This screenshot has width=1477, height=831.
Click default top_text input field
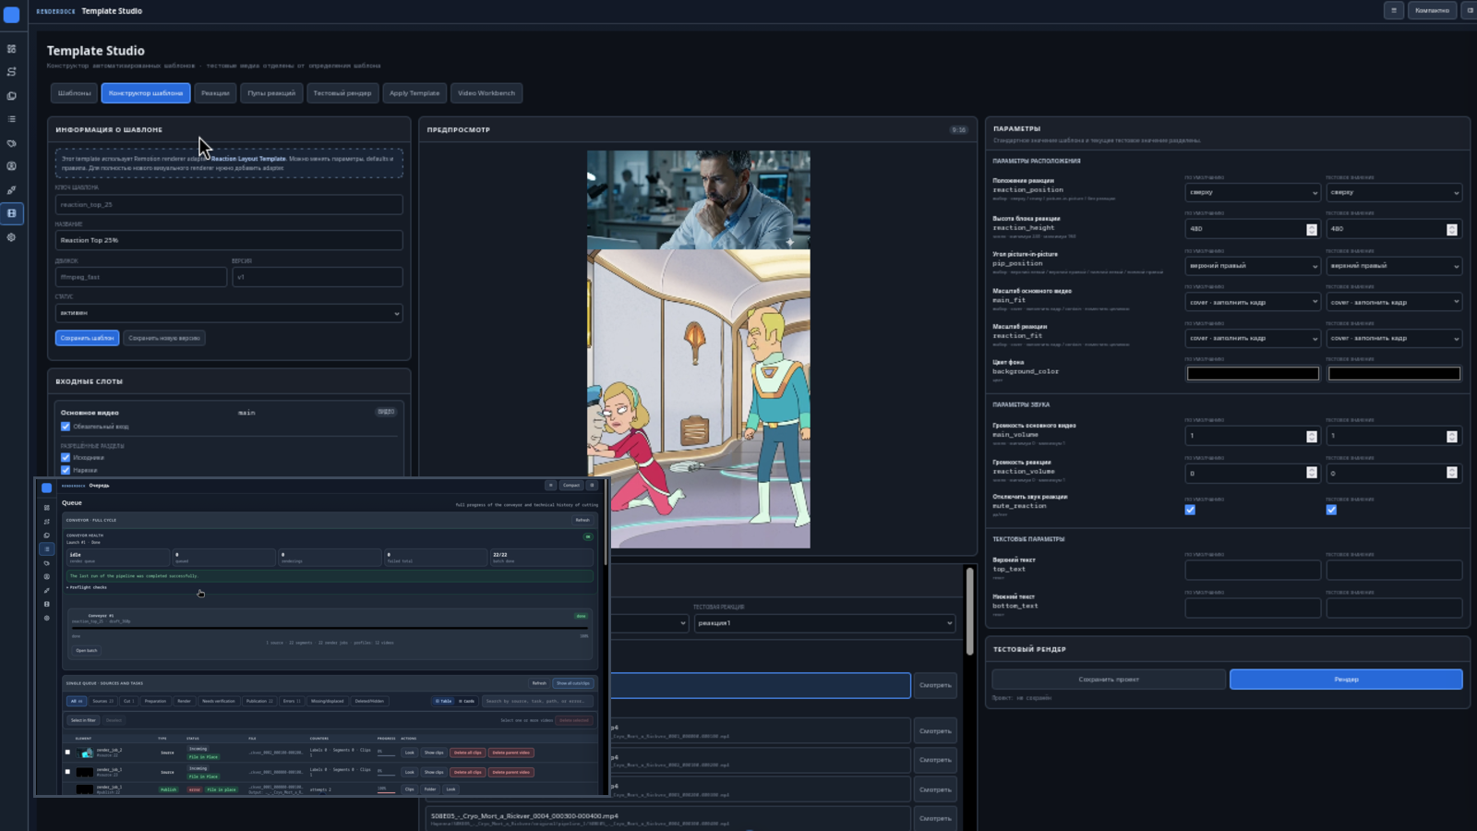1253,570
